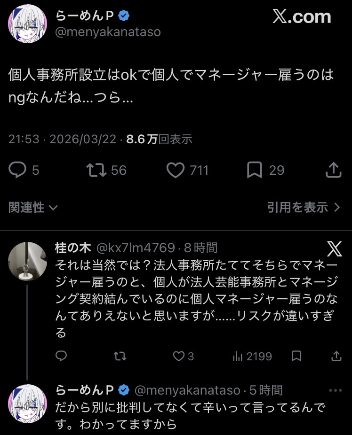
Task: Share 桂の木's reply
Action: [337, 357]
